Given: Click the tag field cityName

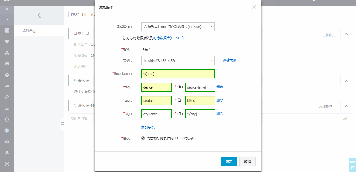Looking at the screenshot, I should pos(156,114).
